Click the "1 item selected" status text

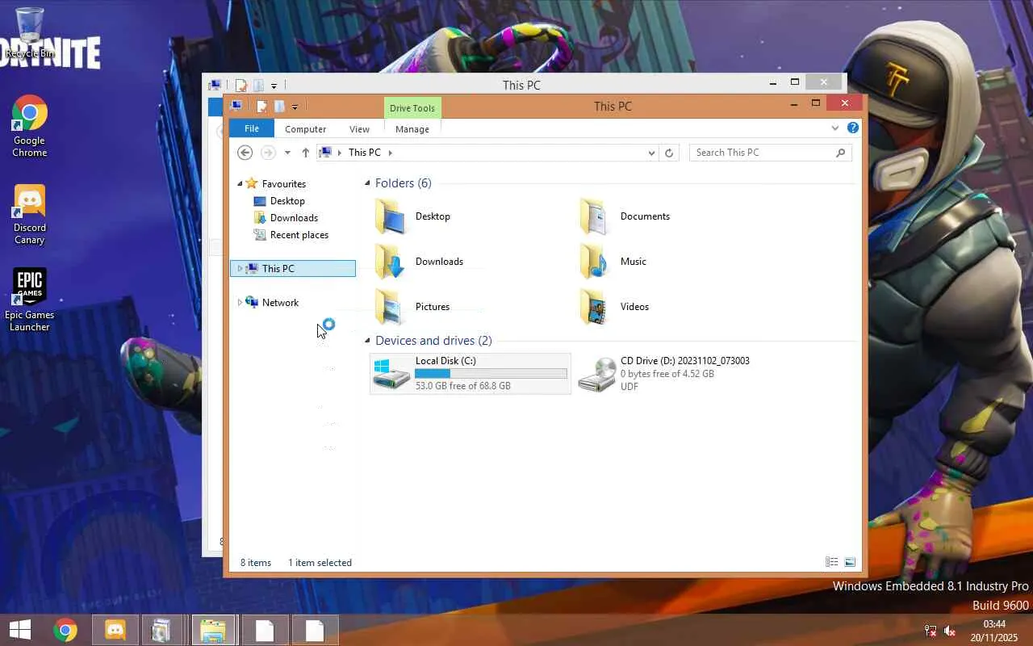pyautogui.click(x=320, y=563)
